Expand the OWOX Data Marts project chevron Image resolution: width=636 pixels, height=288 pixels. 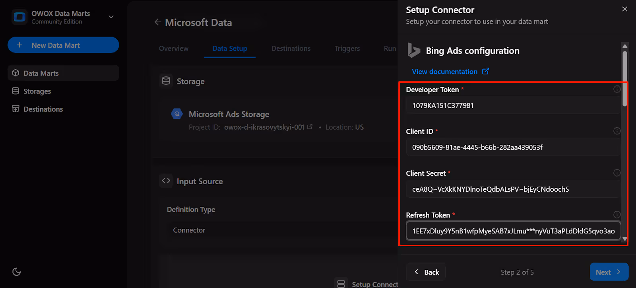tap(111, 17)
